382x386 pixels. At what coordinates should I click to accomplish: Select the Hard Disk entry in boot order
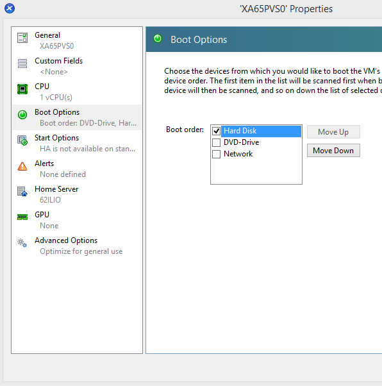[x=261, y=131]
